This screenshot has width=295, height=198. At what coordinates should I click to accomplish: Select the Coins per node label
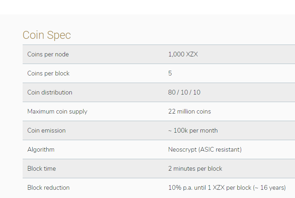tap(48, 54)
